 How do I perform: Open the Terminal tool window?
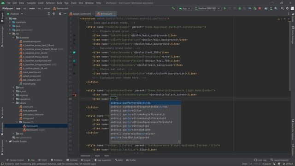(72, 160)
